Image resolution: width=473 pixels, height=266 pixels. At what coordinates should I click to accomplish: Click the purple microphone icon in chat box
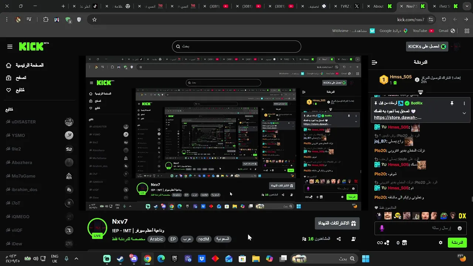382,228
